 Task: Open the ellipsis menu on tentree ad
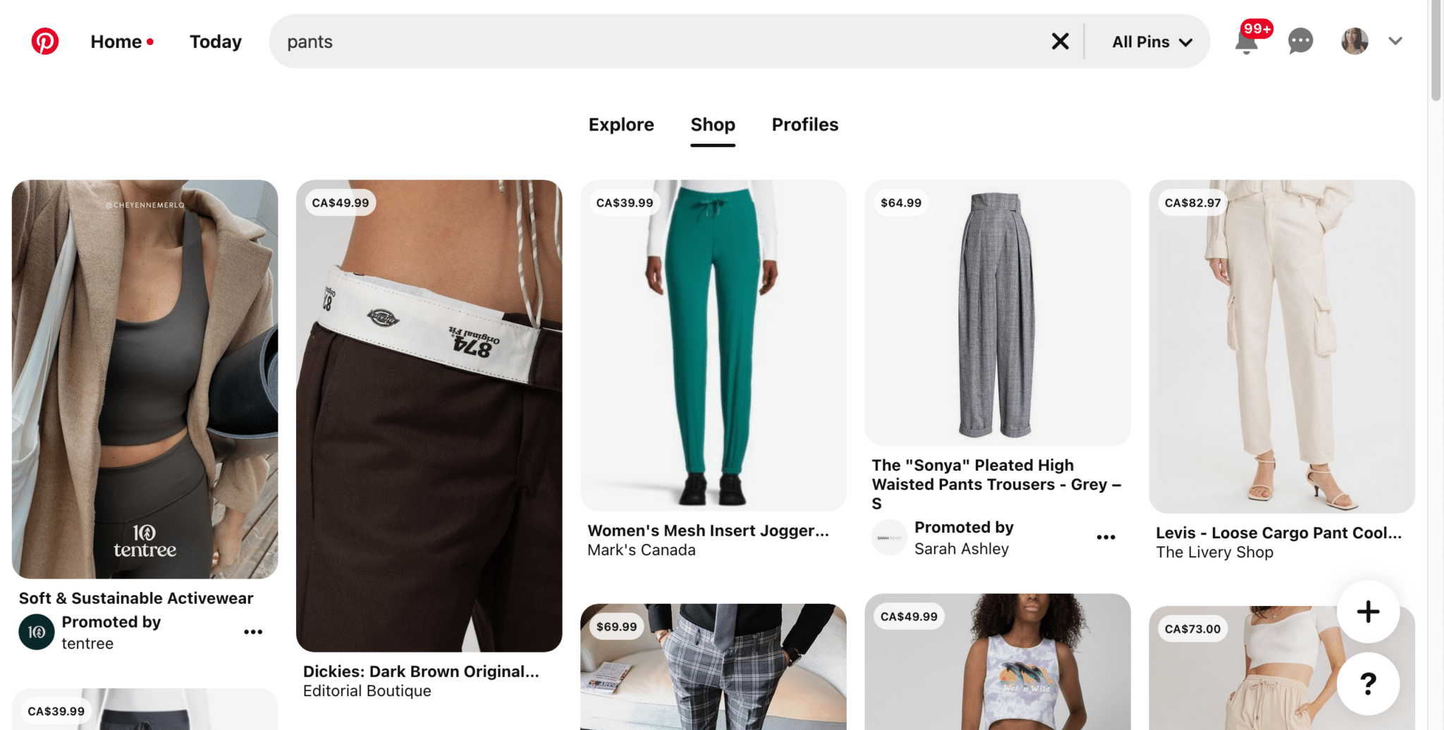[x=253, y=631]
